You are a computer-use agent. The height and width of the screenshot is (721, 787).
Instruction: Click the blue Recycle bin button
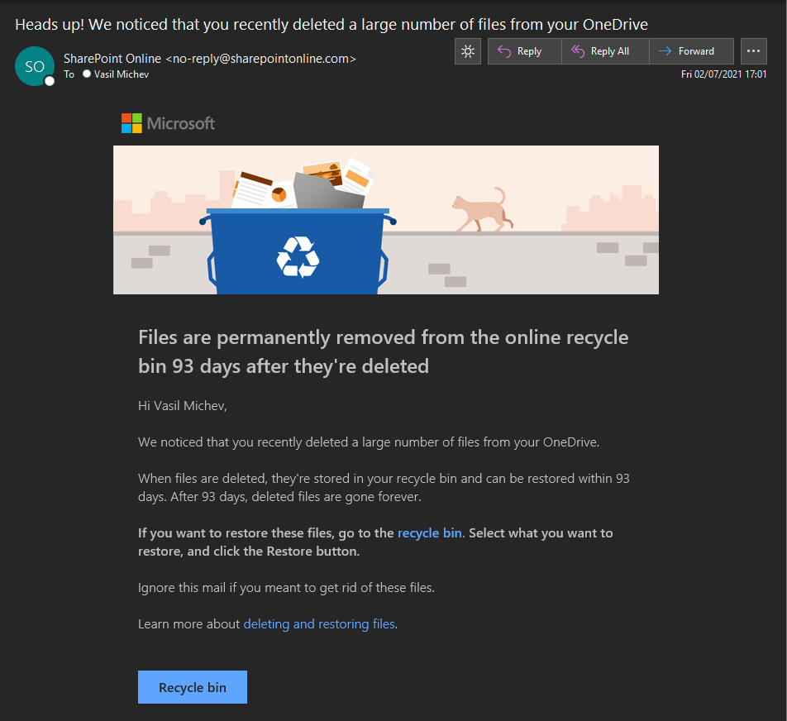click(193, 687)
